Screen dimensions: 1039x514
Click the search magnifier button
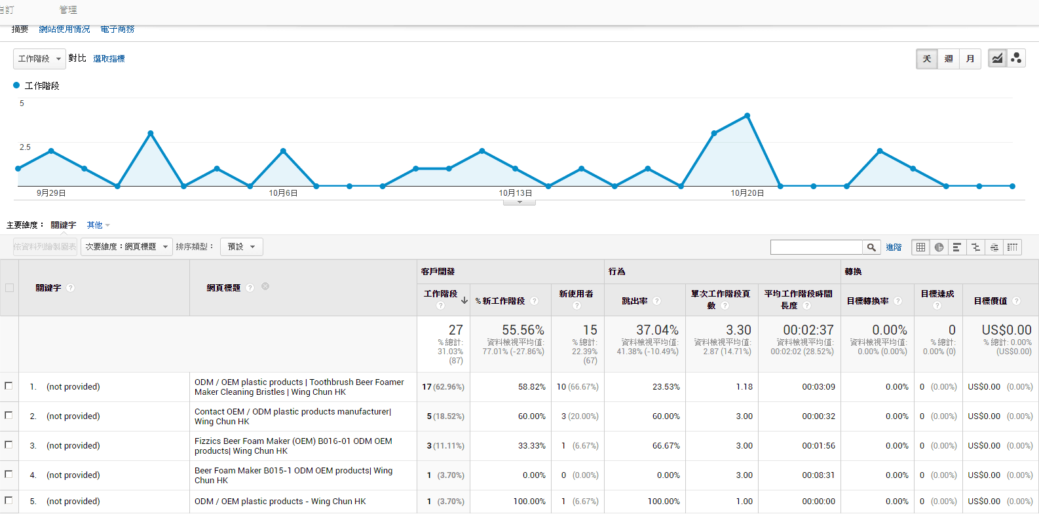(871, 248)
